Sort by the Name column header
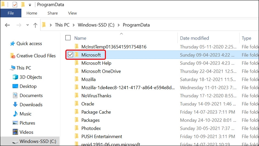The height and width of the screenshot is (146, 259). (x=80, y=38)
